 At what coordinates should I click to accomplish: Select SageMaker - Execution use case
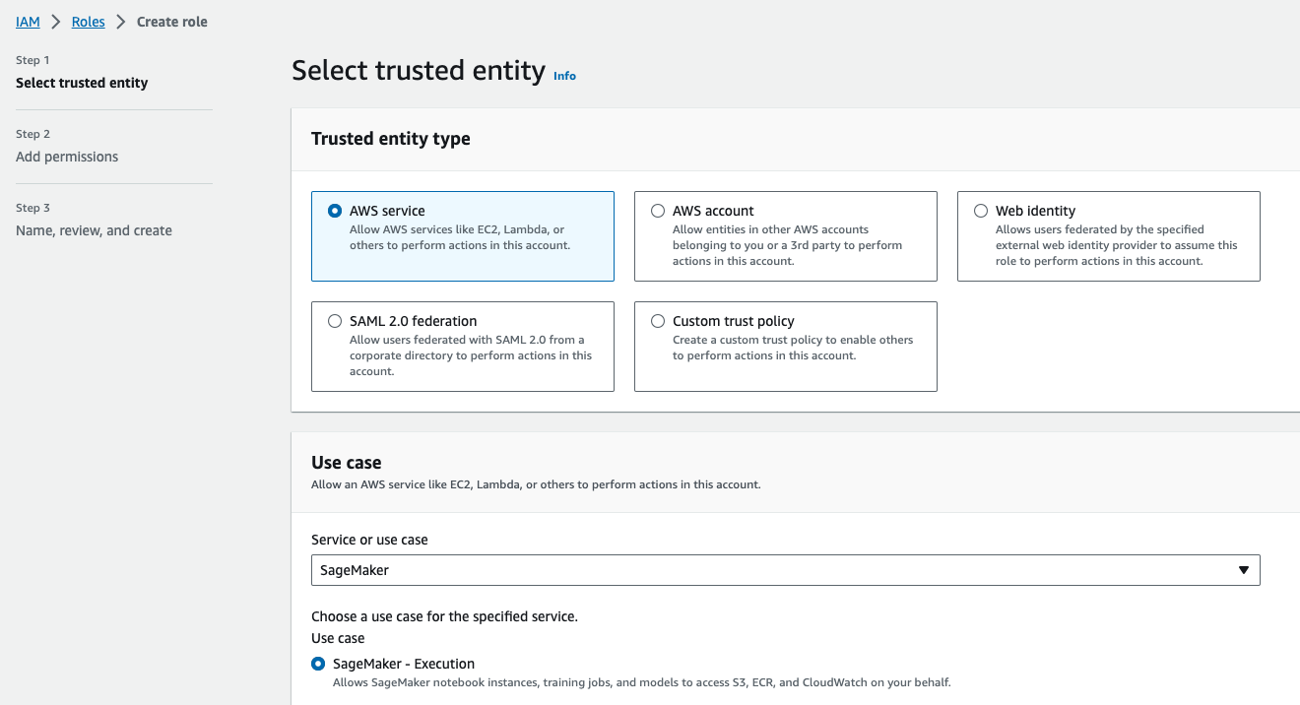318,664
